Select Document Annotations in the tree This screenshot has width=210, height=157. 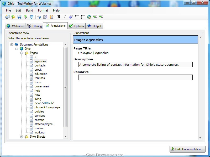point(34,44)
